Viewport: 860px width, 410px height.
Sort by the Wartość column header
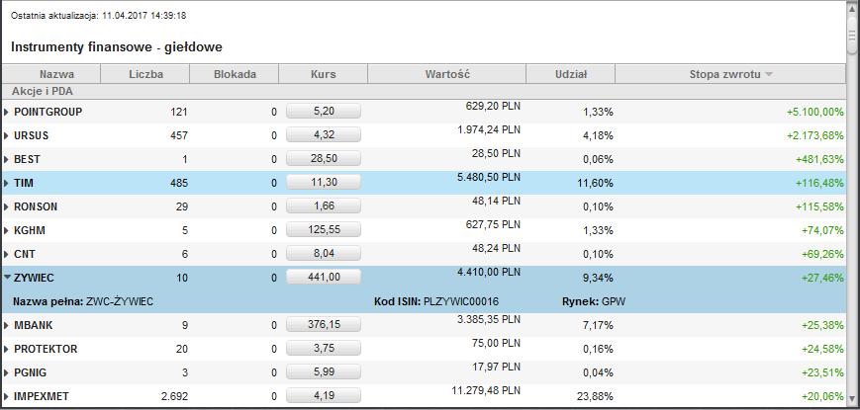tap(447, 74)
